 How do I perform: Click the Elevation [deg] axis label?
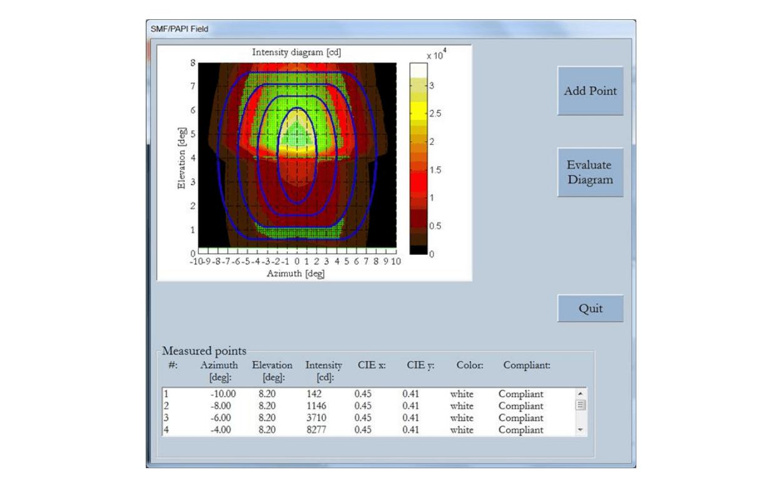tap(181, 158)
